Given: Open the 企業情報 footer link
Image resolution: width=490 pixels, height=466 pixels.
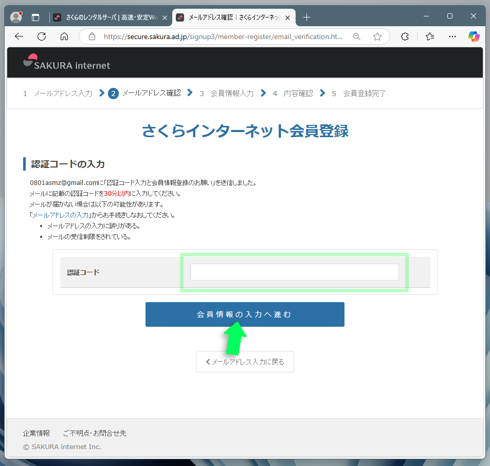Looking at the screenshot, I should coord(37,433).
